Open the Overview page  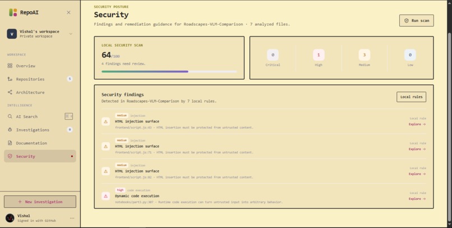point(40,66)
